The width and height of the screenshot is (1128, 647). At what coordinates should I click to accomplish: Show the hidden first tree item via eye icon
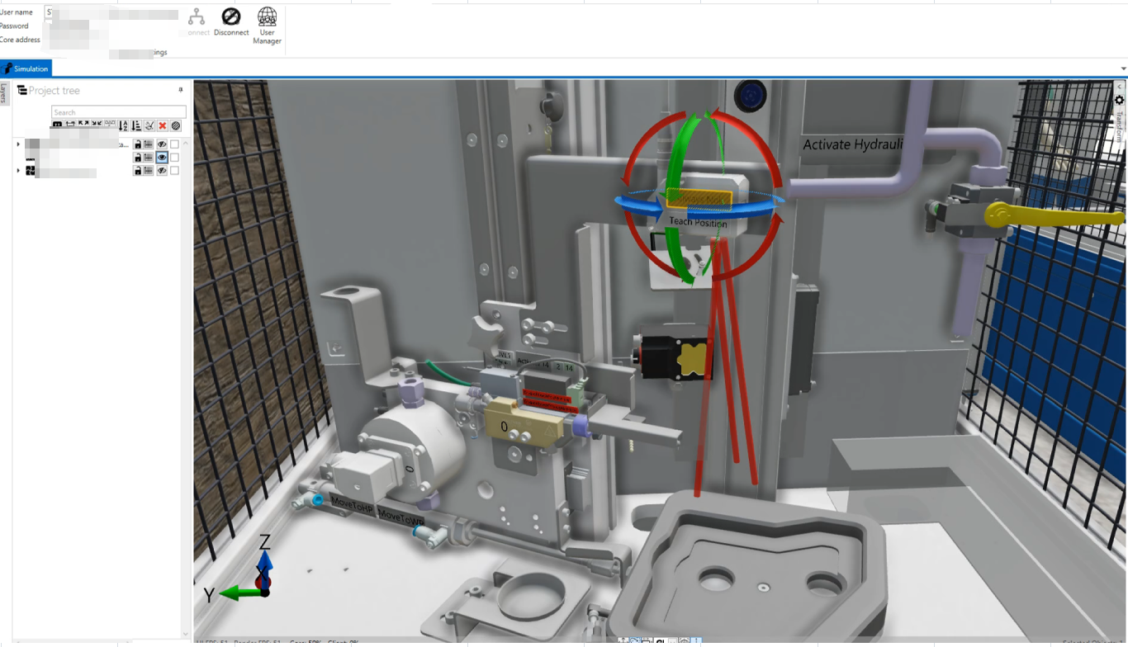pyautogui.click(x=162, y=144)
